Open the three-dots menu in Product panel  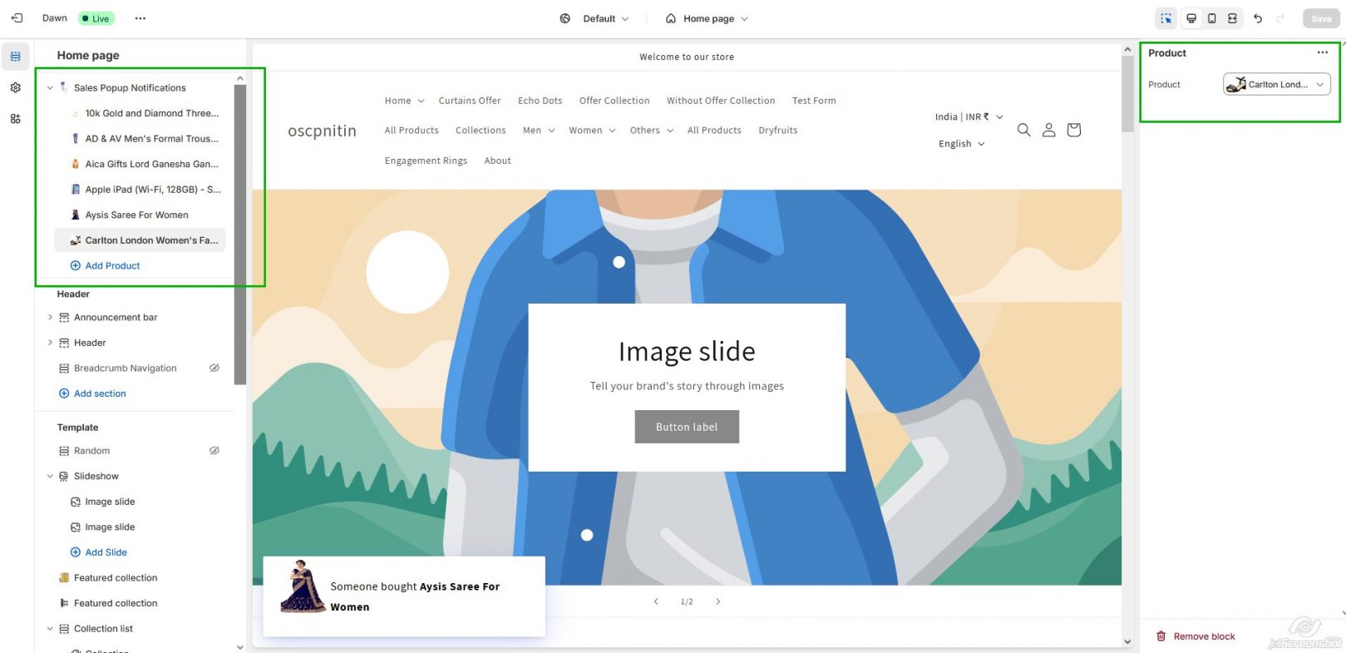1322,52
